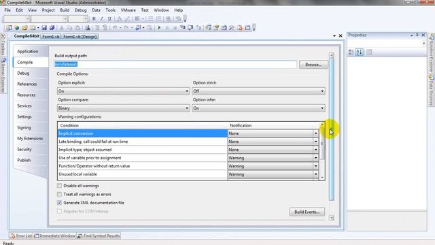Switch to Form1.vb code tab
Image resolution: width=435 pixels, height=245 pixels.
pos(51,37)
